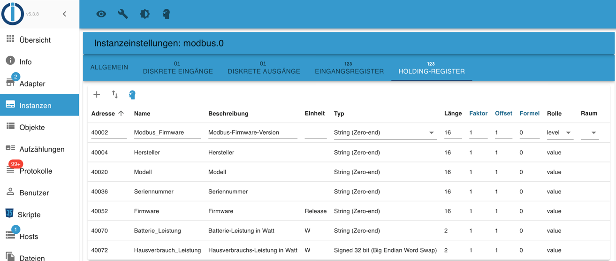Click the Formel column header

point(529,113)
